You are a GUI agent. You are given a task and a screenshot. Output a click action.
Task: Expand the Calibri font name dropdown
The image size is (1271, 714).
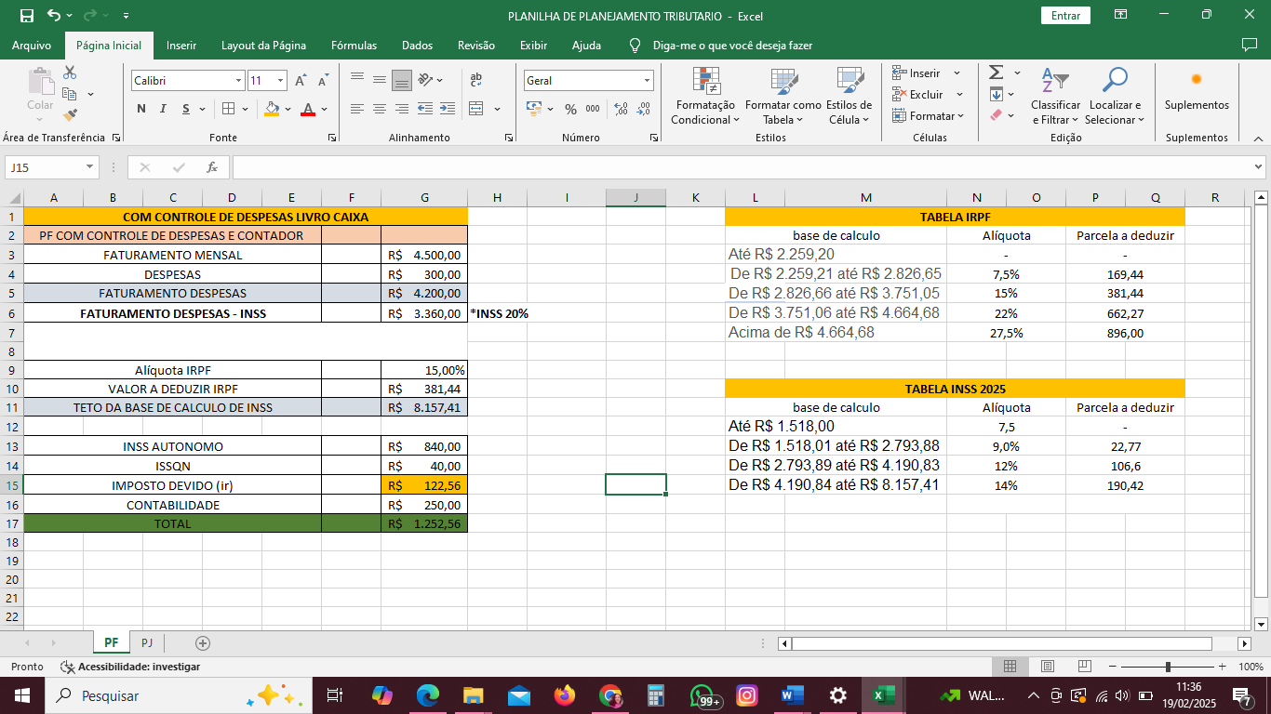239,81
